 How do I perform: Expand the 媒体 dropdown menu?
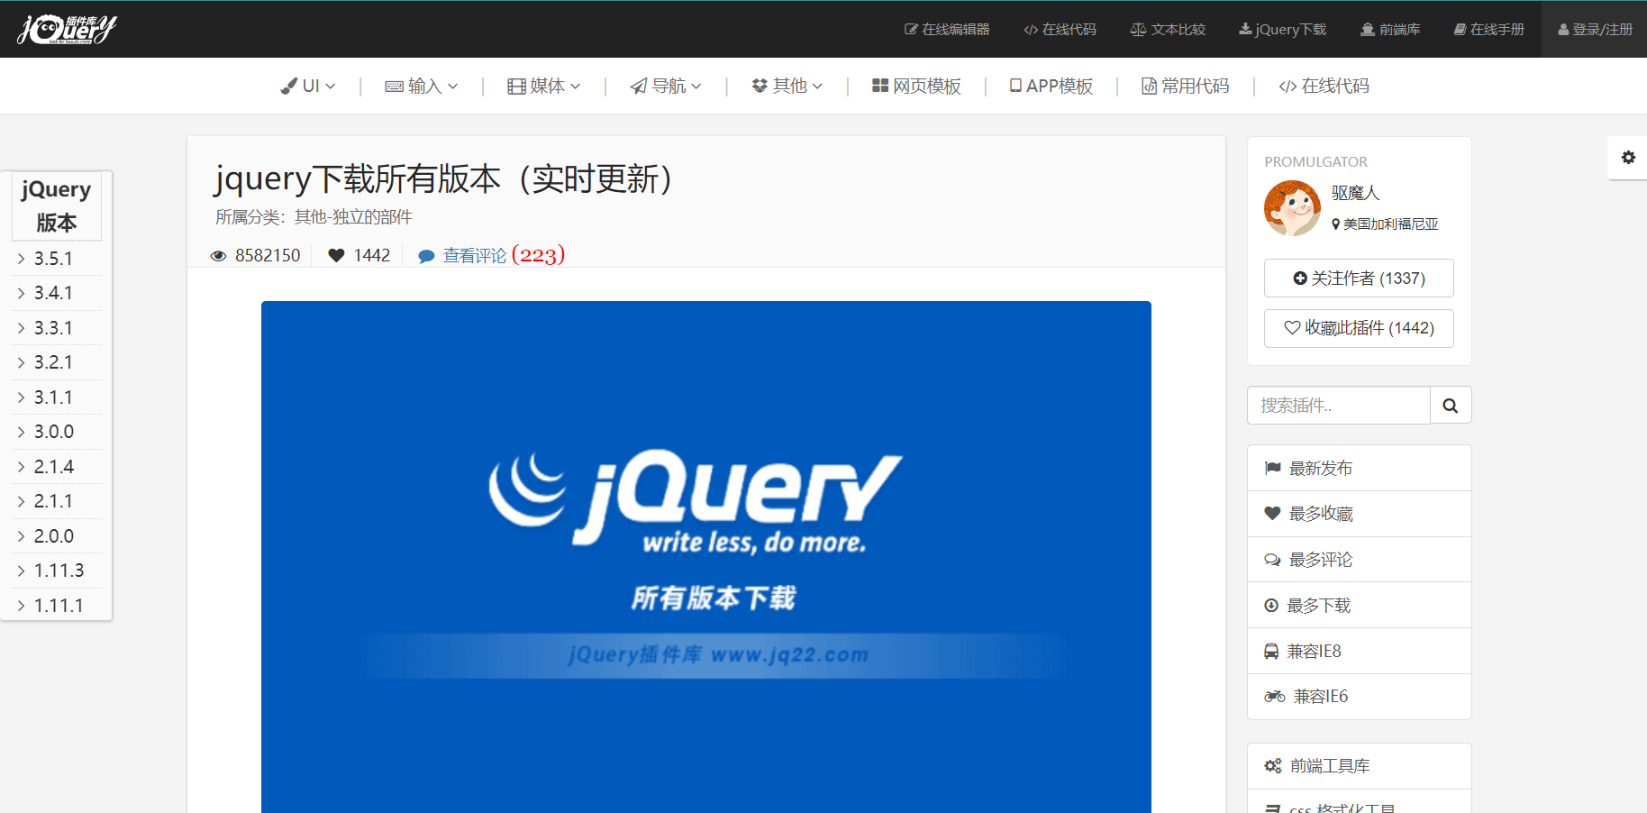click(x=544, y=86)
